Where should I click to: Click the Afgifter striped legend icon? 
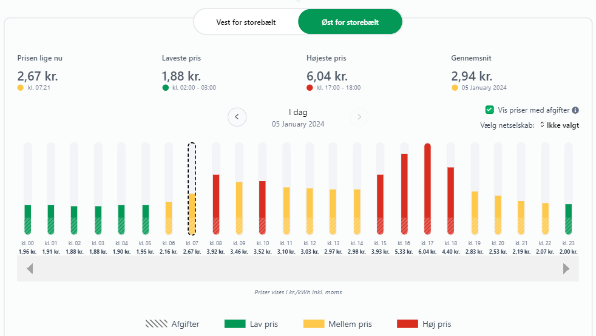tap(157, 324)
